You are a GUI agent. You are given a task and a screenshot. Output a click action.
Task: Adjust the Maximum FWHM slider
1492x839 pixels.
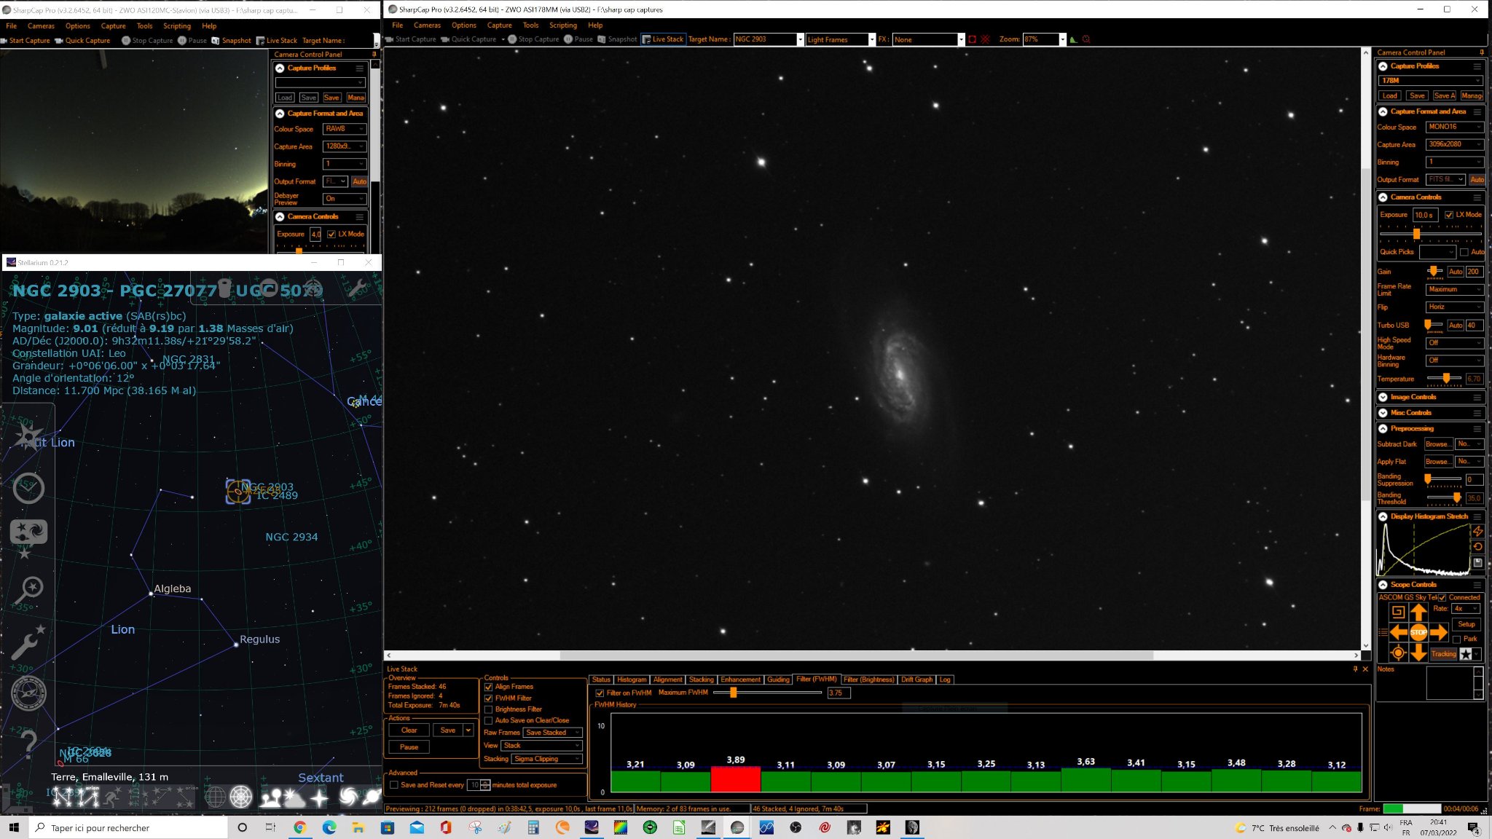click(734, 693)
